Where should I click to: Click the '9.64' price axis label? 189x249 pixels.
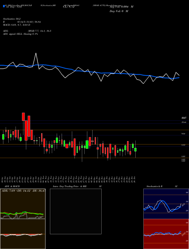pos(183,134)
